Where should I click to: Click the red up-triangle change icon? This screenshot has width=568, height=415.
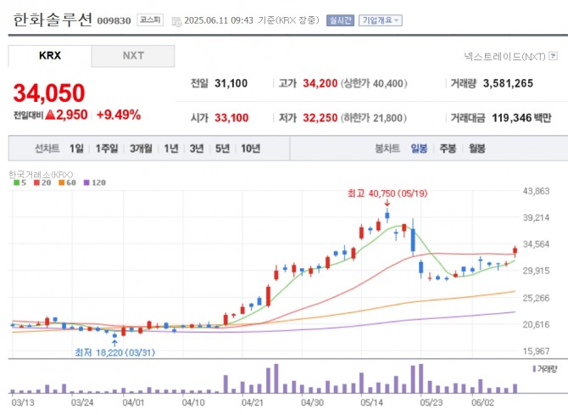tap(50, 115)
